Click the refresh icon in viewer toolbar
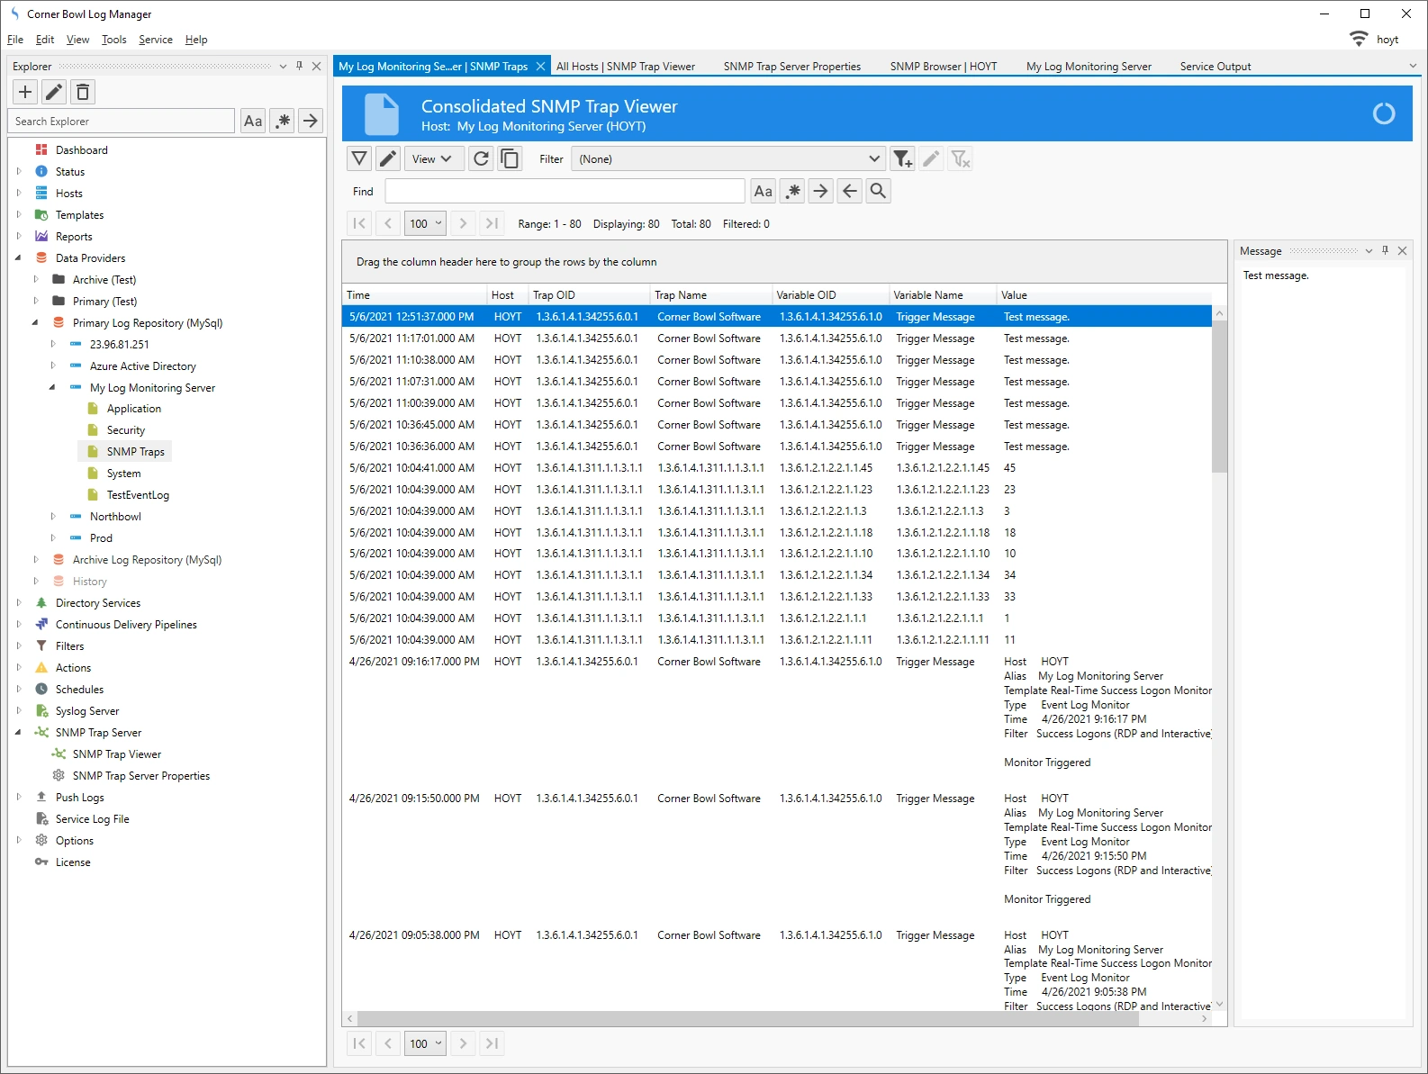Image resolution: width=1428 pixels, height=1074 pixels. coord(482,159)
